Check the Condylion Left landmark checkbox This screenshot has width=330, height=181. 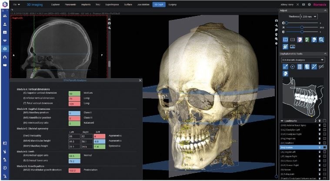324,129
